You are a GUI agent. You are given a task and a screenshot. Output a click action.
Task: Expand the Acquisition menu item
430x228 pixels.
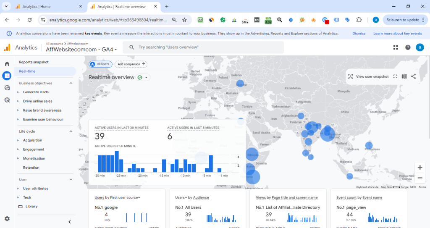32,140
